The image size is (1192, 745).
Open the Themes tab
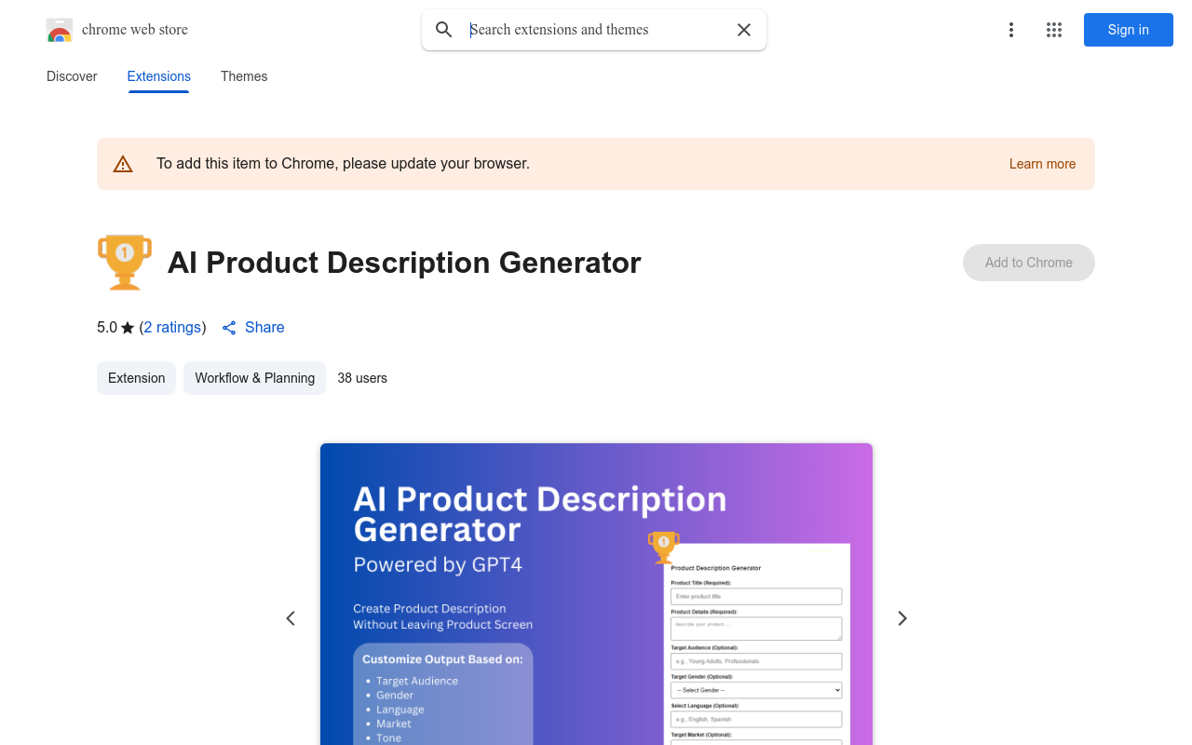click(244, 76)
